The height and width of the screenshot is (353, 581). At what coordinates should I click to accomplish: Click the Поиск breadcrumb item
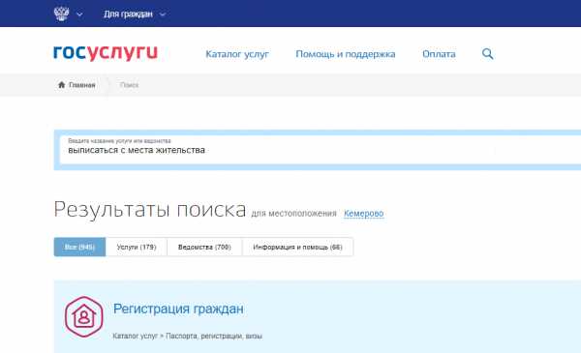[130, 85]
